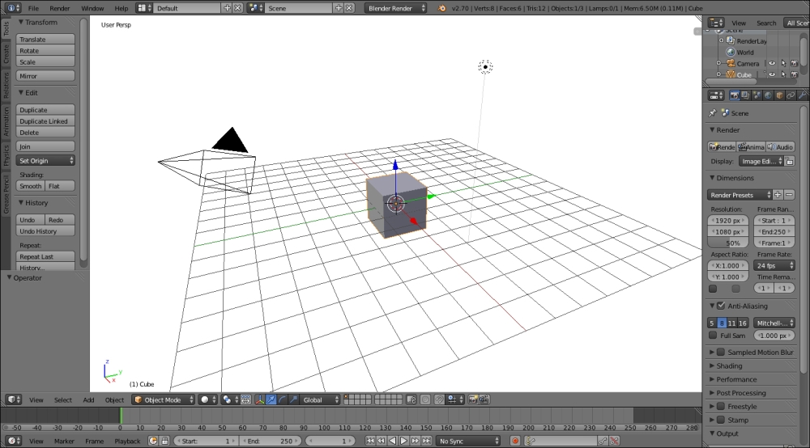Image resolution: width=810 pixels, height=448 pixels.
Task: Toggle manipulate center points icon
Action: (x=246, y=399)
